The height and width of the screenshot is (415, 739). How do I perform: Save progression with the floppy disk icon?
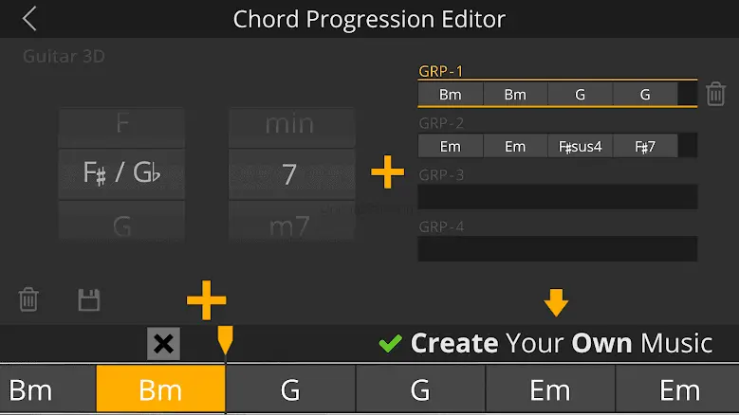click(x=88, y=300)
